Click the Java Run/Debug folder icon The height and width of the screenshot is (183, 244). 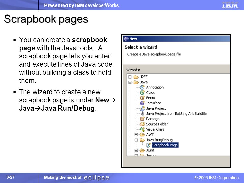(x=142, y=140)
